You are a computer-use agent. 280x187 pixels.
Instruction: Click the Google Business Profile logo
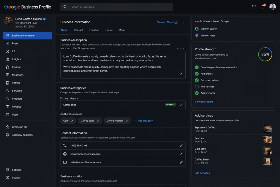(x=28, y=7)
